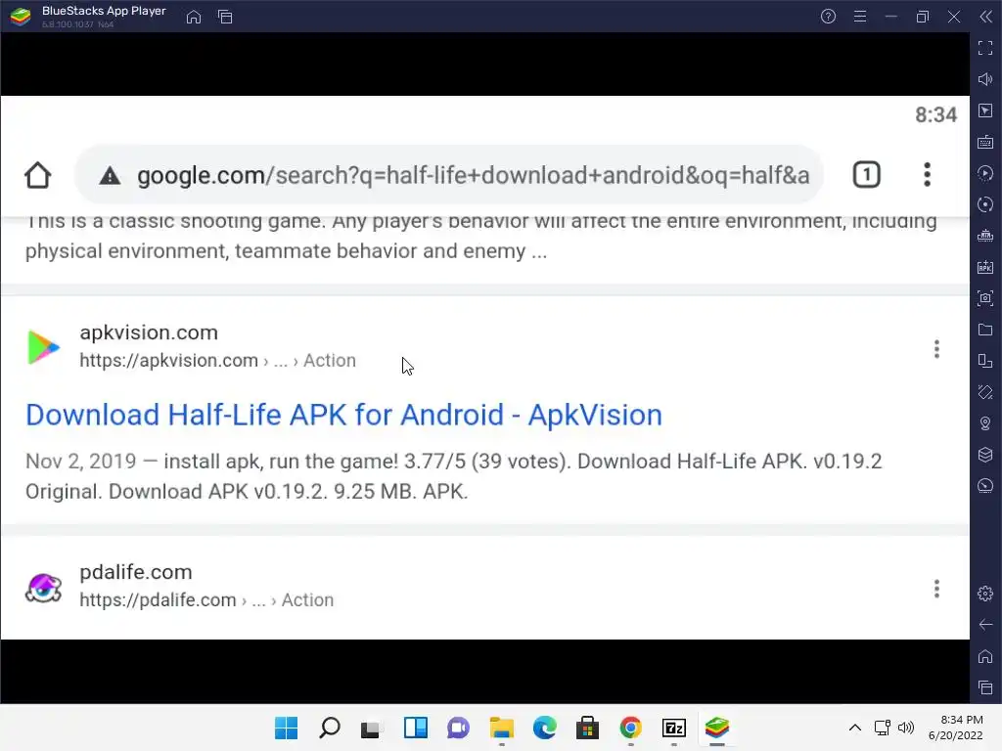Click the not-secure warning triangle in address bar
Viewport: 1002px width, 751px height.
(110, 176)
